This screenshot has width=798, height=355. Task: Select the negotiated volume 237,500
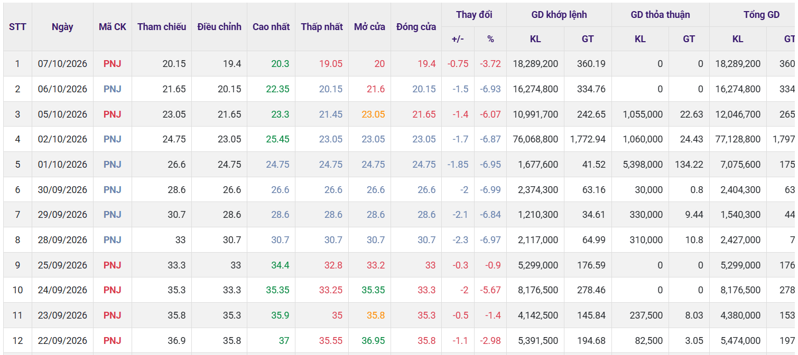click(x=645, y=315)
